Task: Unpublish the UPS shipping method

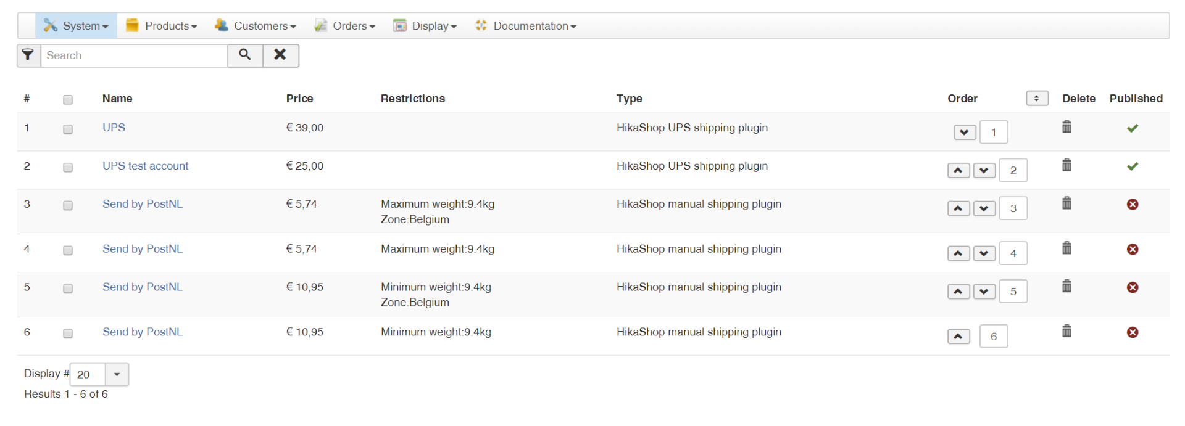Action: point(1133,128)
